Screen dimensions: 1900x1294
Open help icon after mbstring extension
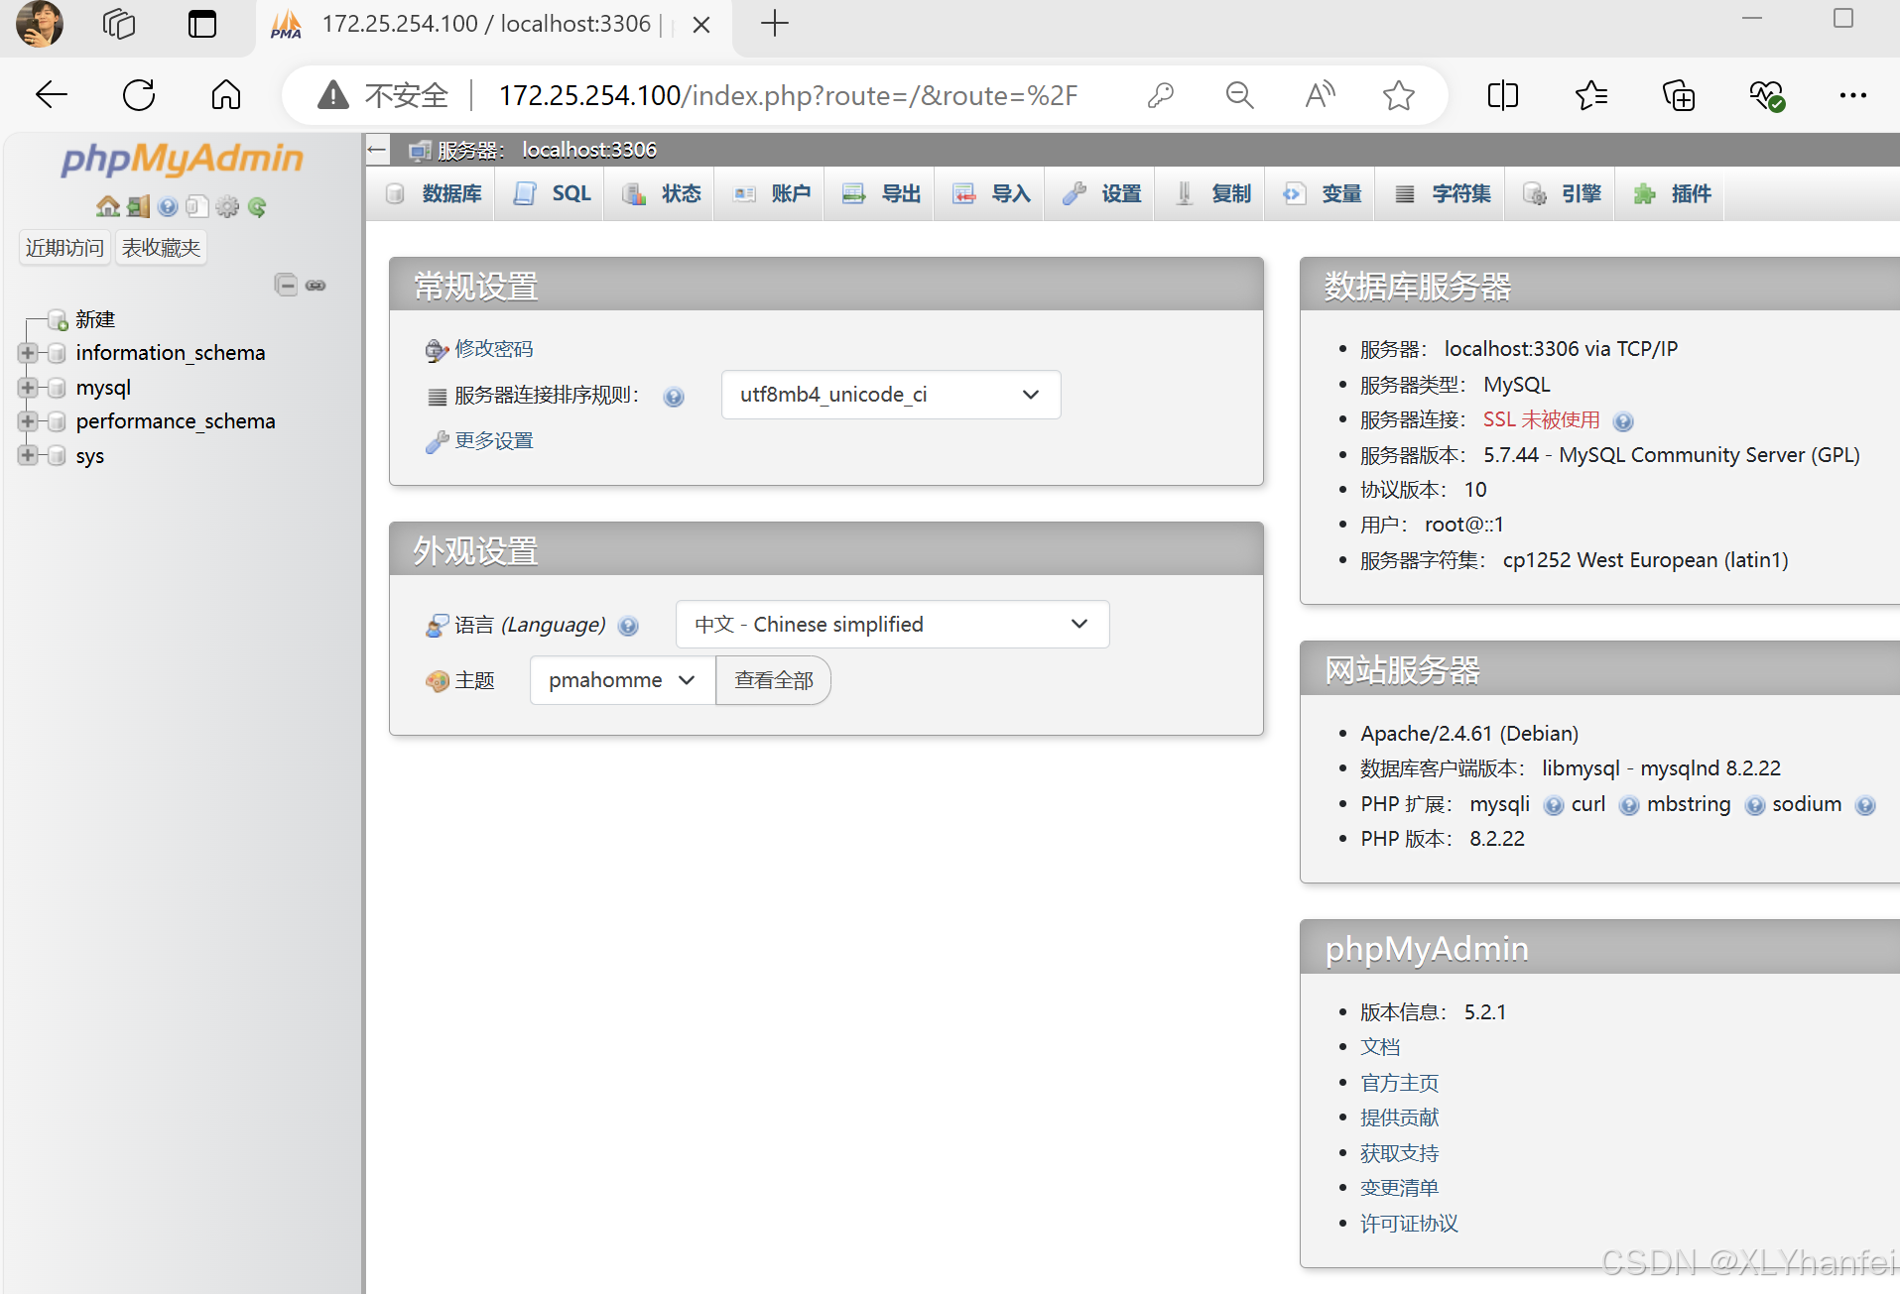(1755, 805)
